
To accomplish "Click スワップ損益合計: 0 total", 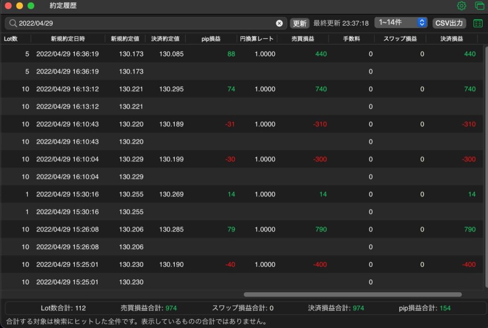I will (243, 308).
